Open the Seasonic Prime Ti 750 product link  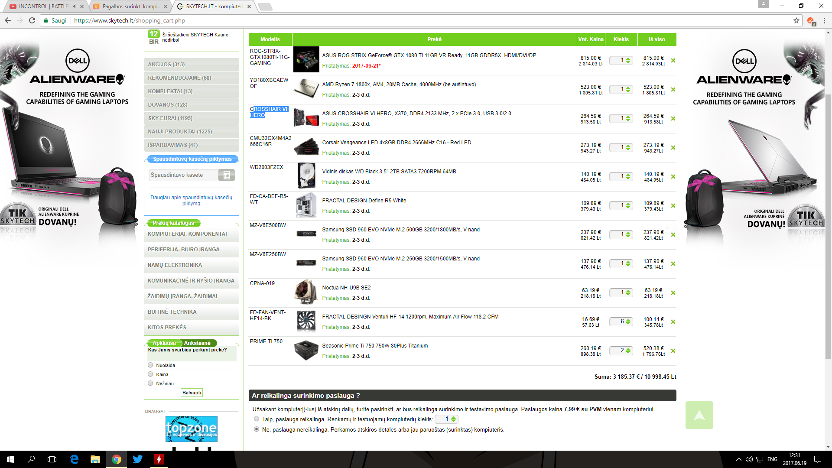tap(375, 346)
